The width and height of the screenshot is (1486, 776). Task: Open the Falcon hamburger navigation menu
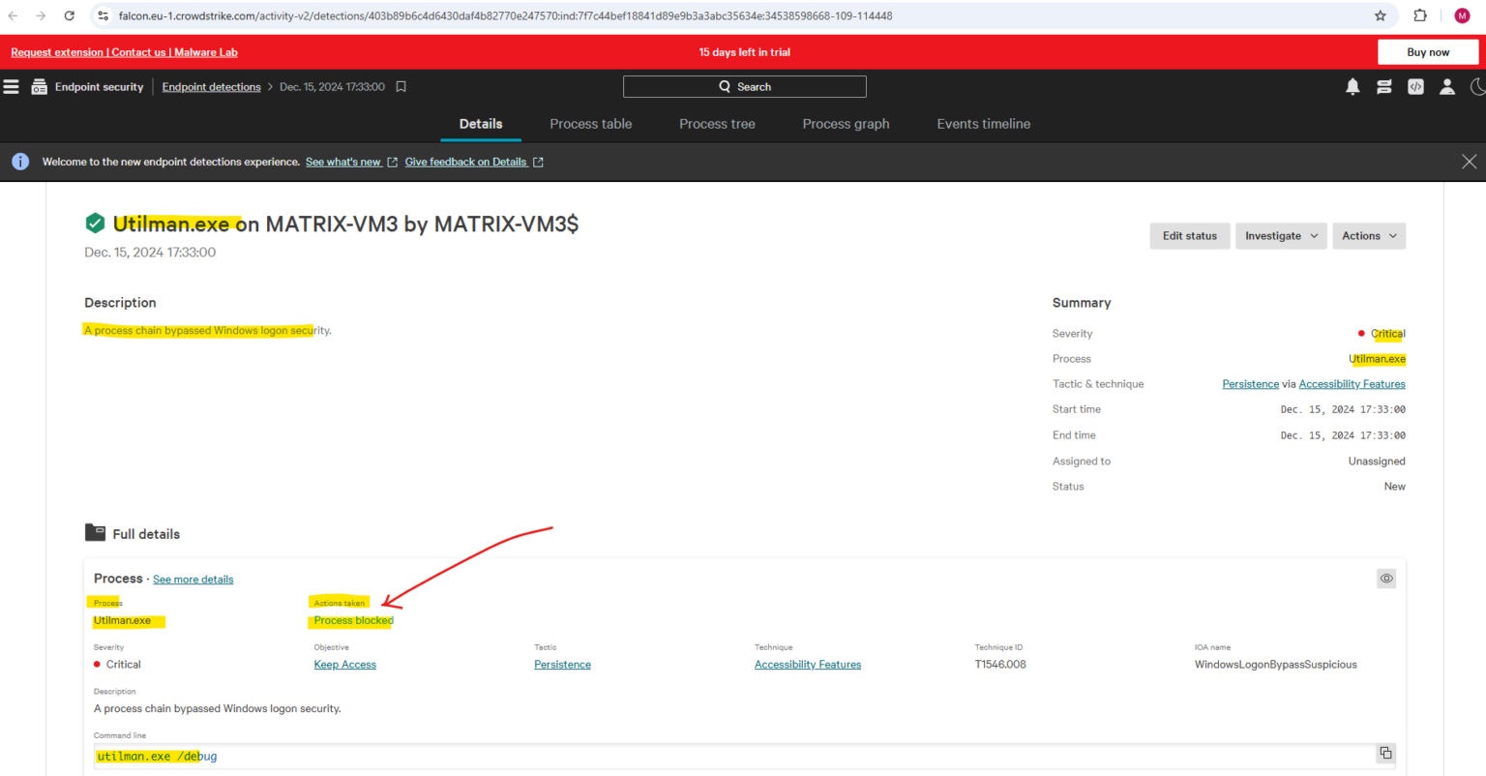11,86
